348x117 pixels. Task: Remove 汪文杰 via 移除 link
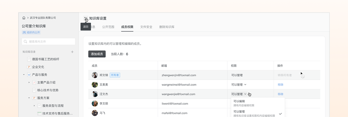[x=280, y=94]
